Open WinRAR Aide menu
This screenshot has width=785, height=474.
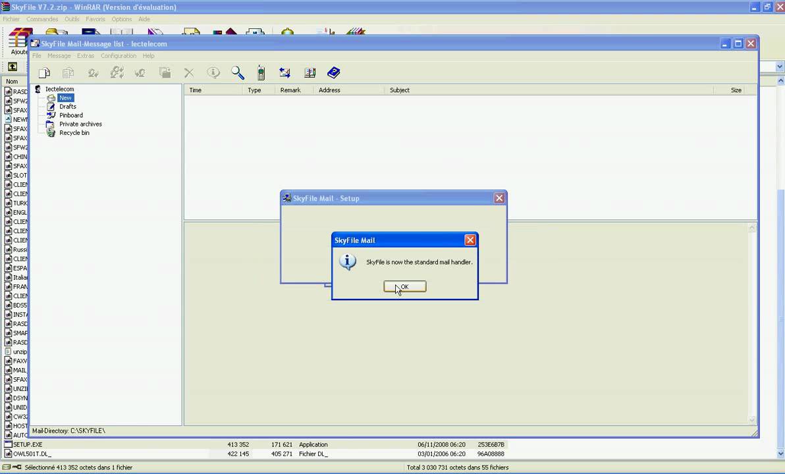tap(144, 19)
